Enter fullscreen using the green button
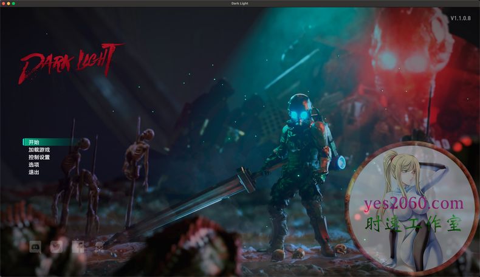The width and height of the screenshot is (480, 277). (14, 4)
